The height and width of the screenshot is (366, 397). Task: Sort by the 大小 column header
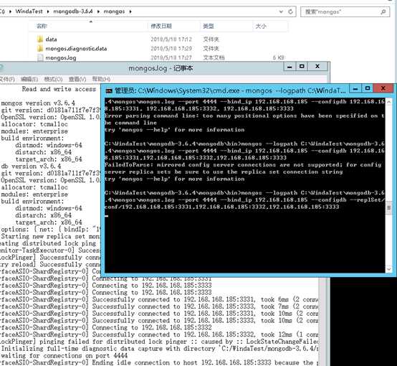click(x=270, y=26)
